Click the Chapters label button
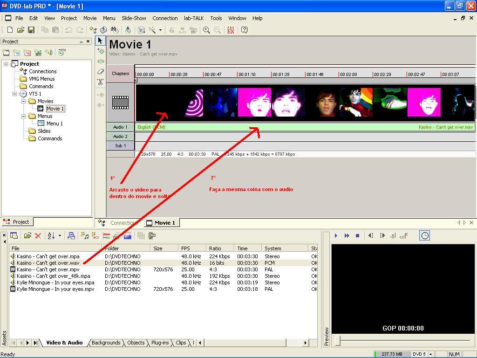The width and height of the screenshot is (477, 358). [x=121, y=73]
